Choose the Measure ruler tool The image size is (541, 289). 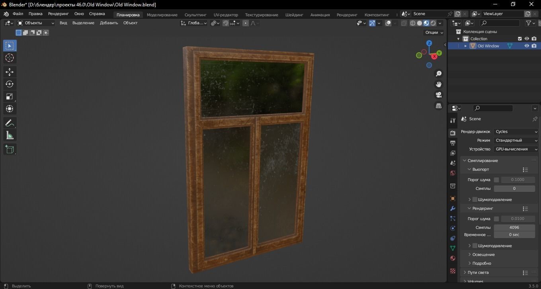(x=10, y=135)
